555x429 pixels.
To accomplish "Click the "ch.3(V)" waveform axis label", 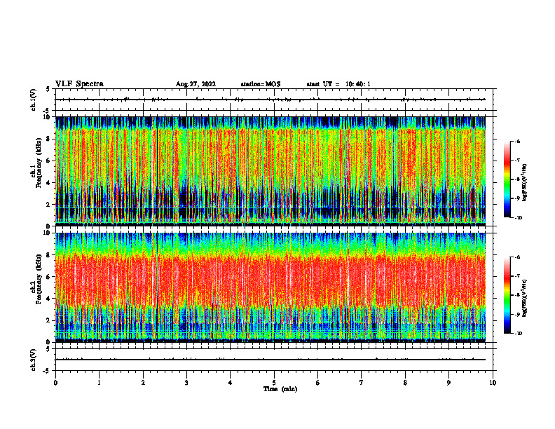I will 33,360.
